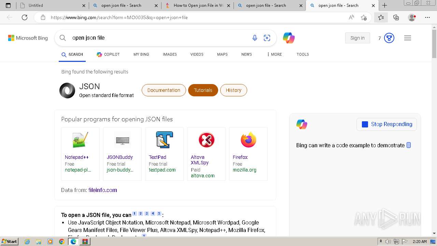The height and width of the screenshot is (246, 437).
Task: Close the Untitled tab
Action: tap(84, 5)
